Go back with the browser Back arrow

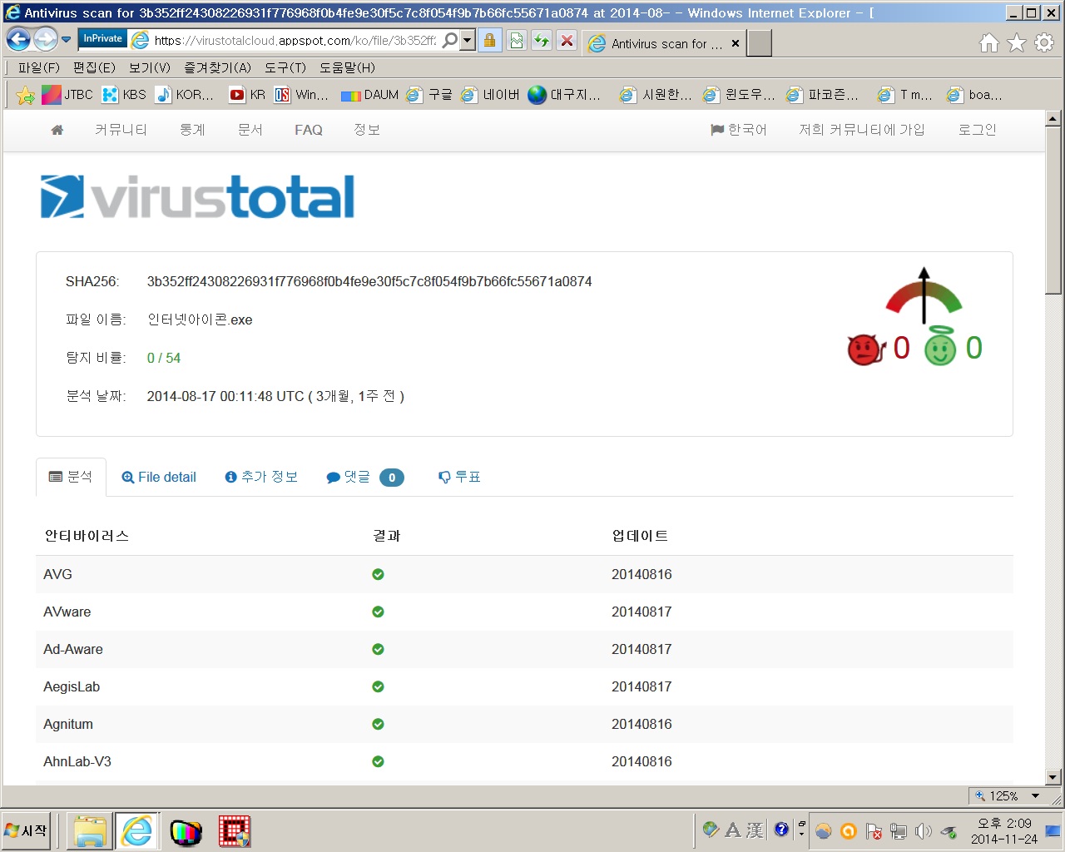(x=18, y=39)
